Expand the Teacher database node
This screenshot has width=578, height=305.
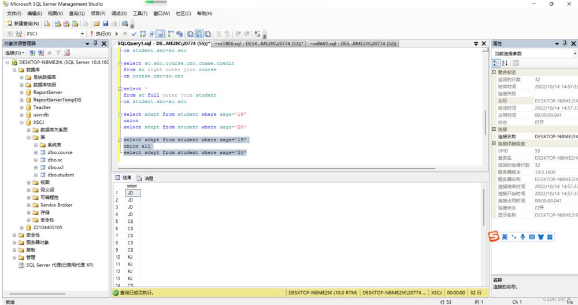(21, 107)
